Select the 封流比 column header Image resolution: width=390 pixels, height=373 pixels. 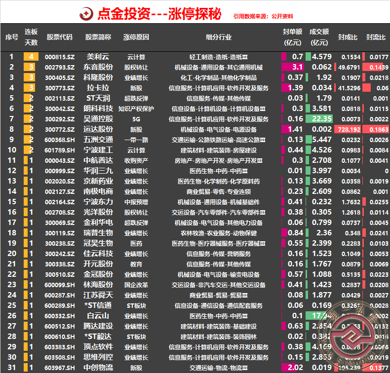click(x=376, y=37)
